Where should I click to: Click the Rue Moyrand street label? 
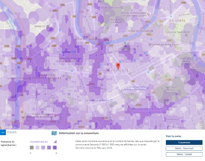coord(172,119)
